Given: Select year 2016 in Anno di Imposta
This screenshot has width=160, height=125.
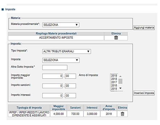Looking at the screenshot, I should [114, 86].
